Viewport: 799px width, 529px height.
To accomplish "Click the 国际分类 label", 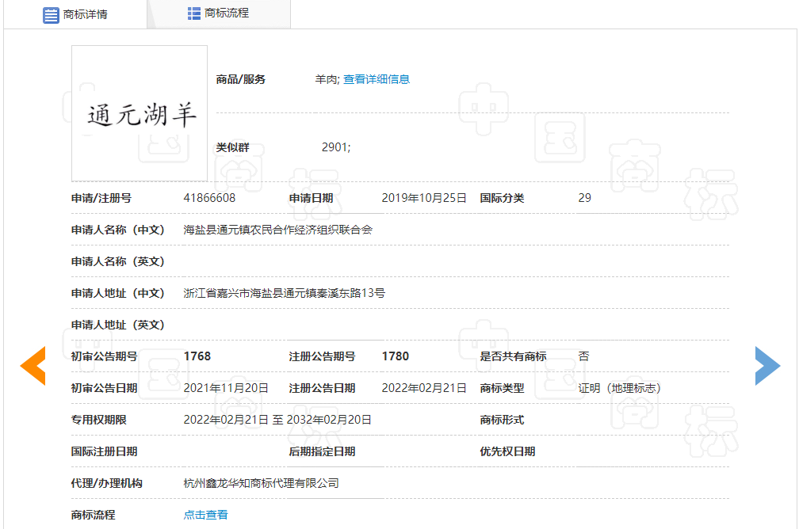I will tap(502, 198).
